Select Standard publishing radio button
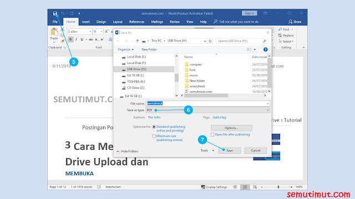Screen dimensions: 355x199 (154, 127)
